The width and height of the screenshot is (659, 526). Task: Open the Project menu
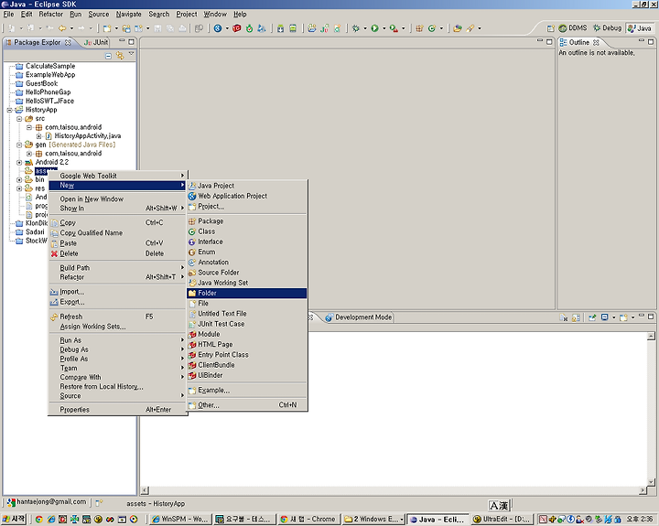click(187, 15)
